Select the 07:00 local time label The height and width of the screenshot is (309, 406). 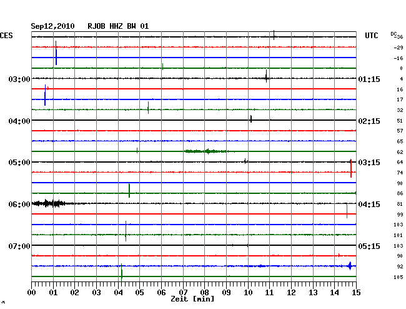[x=19, y=246]
